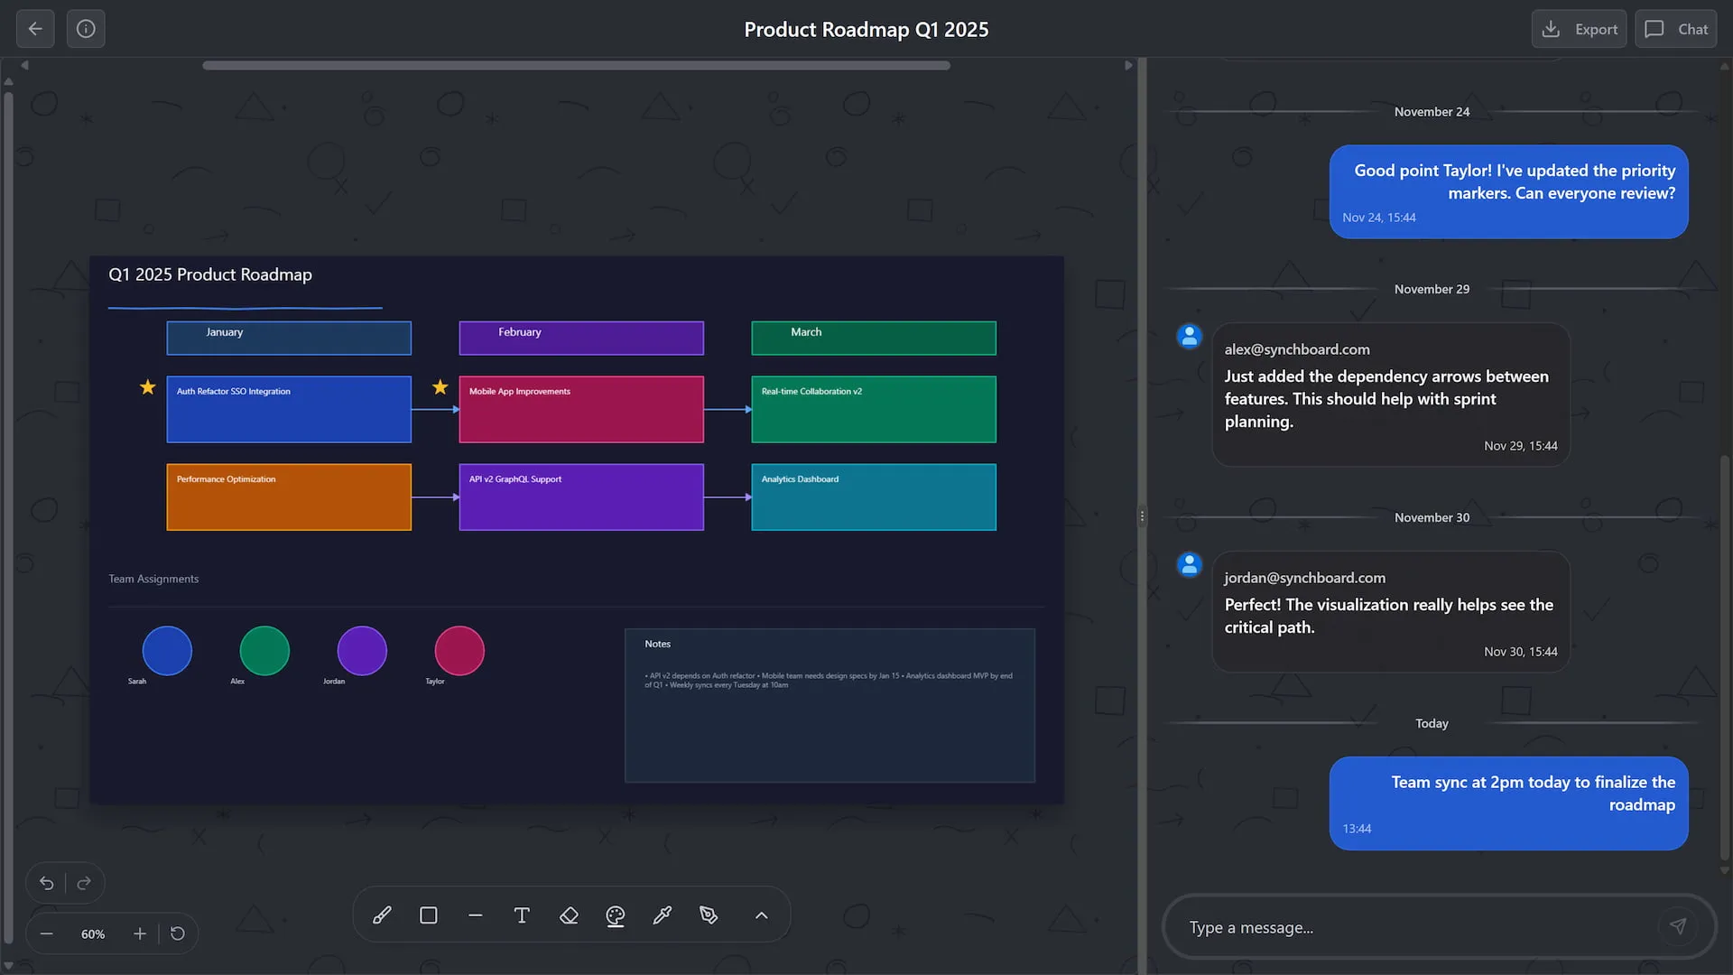The image size is (1733, 975).
Task: Toggle the priority star on Mobile App Improvements
Action: [x=440, y=386]
